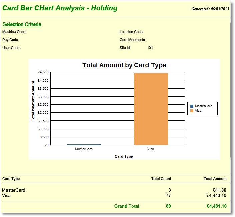Click the 'Total Count' column header
Screen dimensions: 235x217
(x=161, y=179)
